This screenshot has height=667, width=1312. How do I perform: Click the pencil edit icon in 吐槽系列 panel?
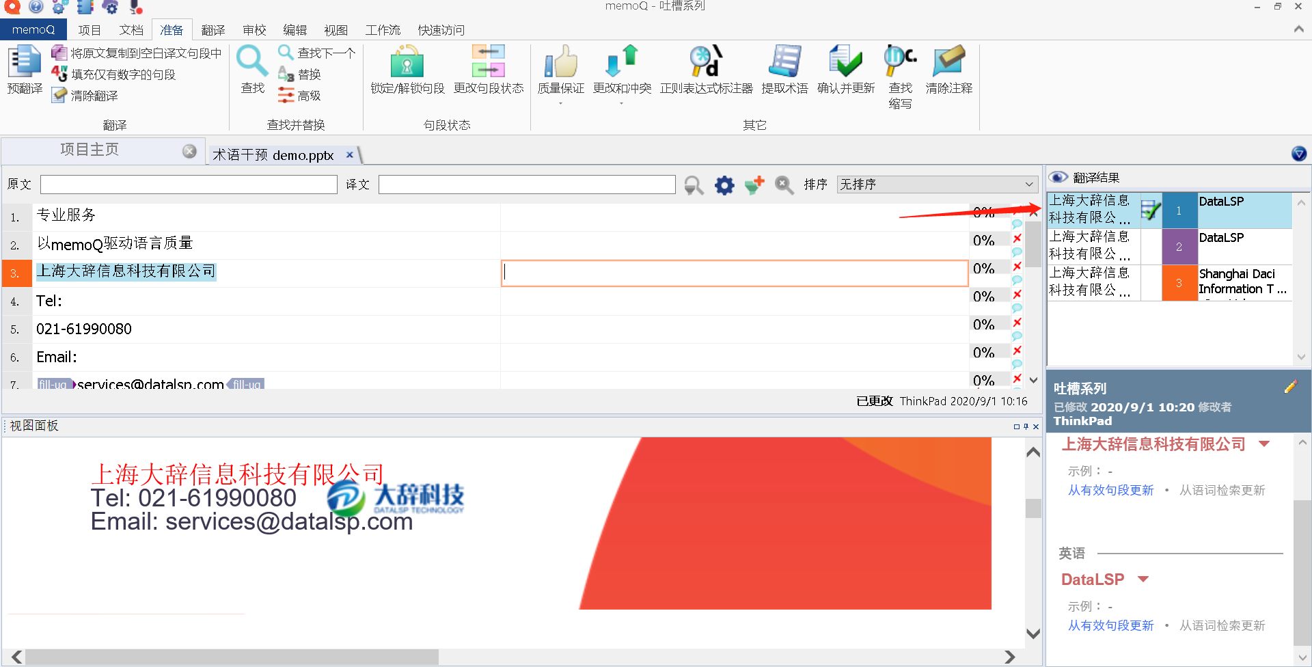(1290, 387)
